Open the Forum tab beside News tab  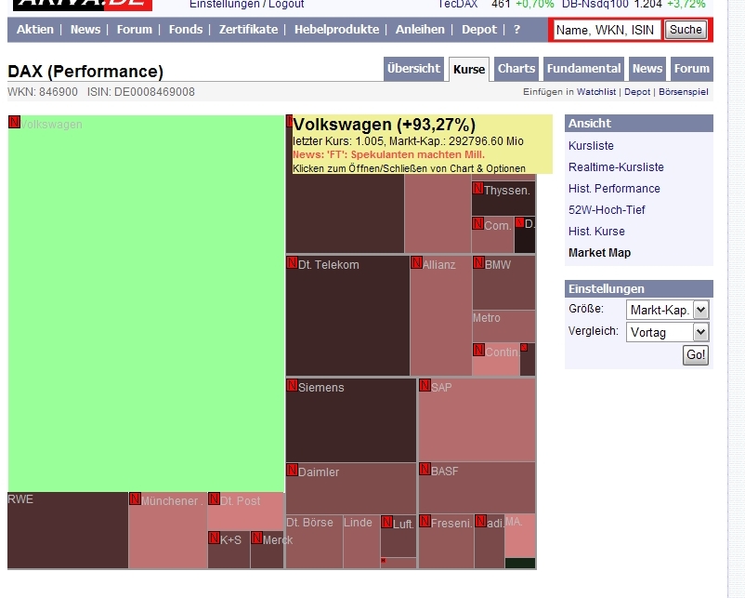[692, 69]
